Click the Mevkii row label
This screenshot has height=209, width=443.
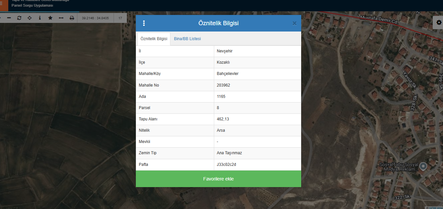144,142
